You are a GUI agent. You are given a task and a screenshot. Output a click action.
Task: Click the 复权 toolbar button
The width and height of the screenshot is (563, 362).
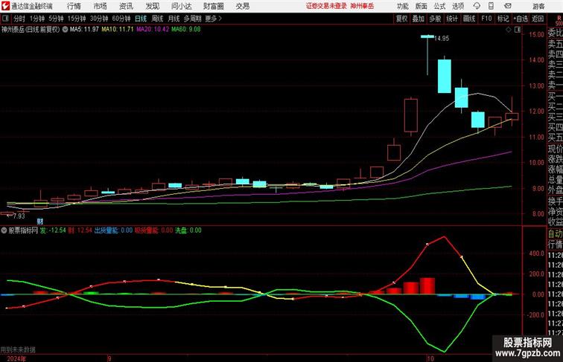[x=402, y=19]
